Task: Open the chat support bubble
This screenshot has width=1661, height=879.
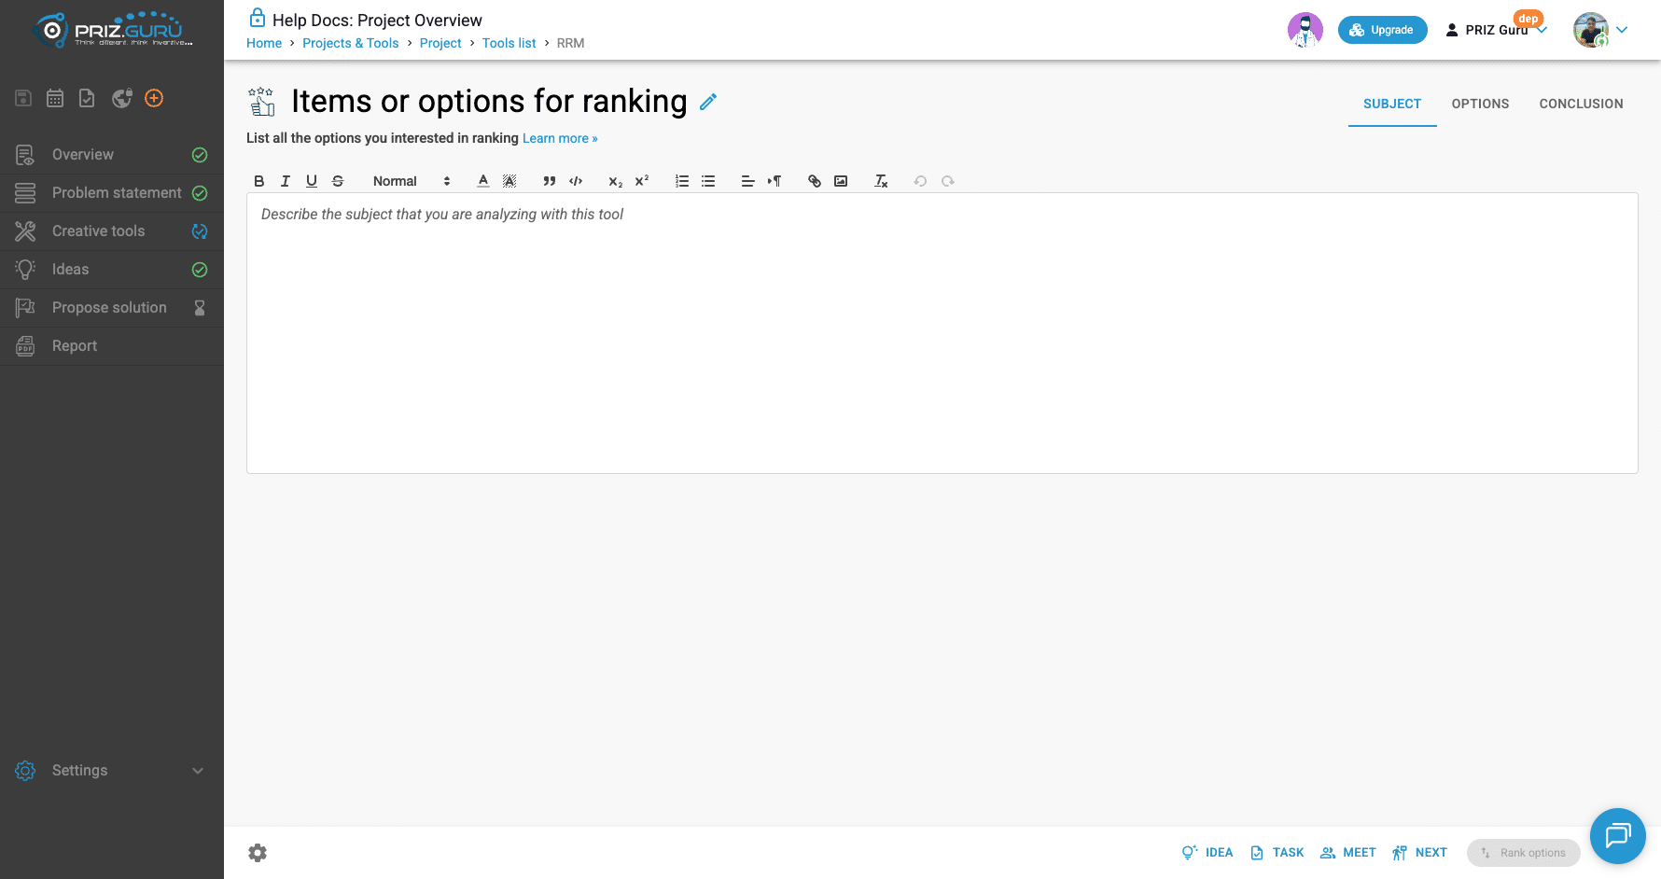Action: [x=1617, y=835]
